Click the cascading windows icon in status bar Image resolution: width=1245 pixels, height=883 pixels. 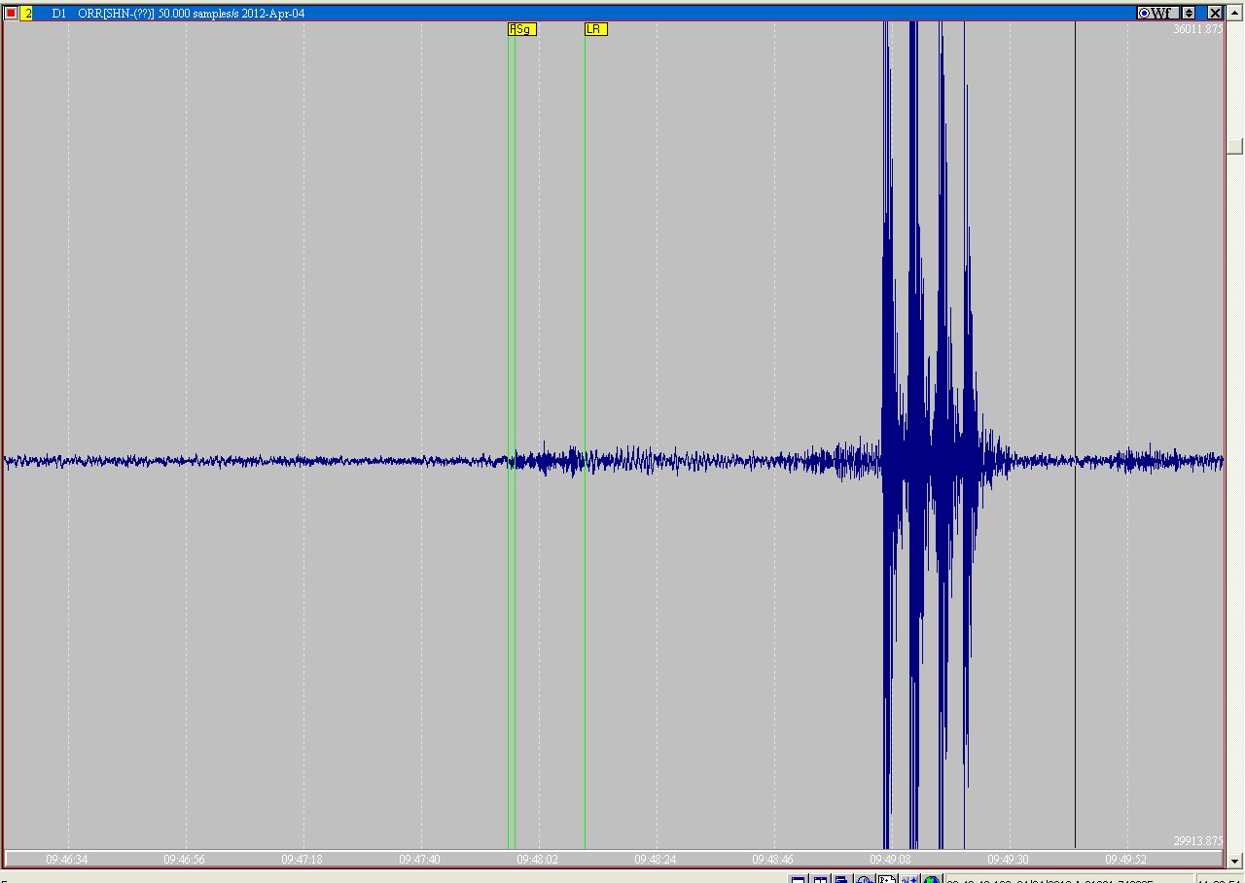point(841,881)
